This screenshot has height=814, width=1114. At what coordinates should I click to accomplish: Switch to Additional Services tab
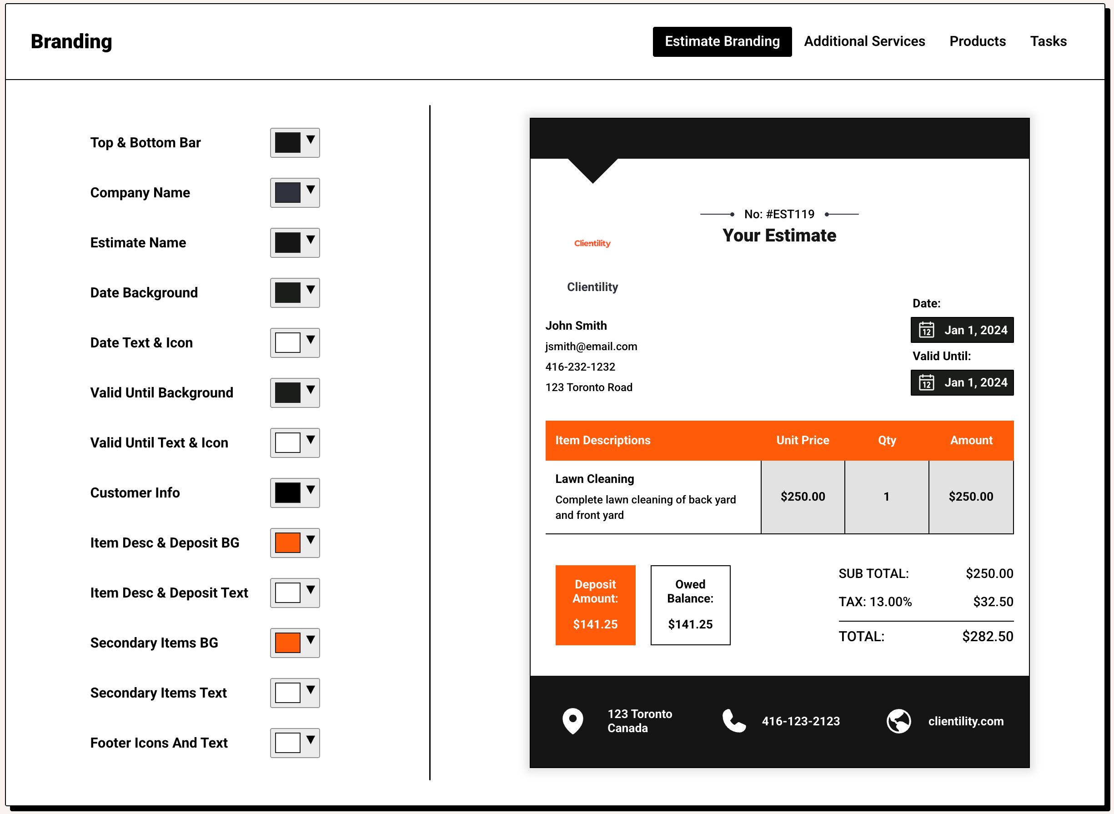[x=864, y=41]
